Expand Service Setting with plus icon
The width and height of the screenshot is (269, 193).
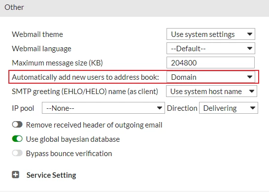15,175
